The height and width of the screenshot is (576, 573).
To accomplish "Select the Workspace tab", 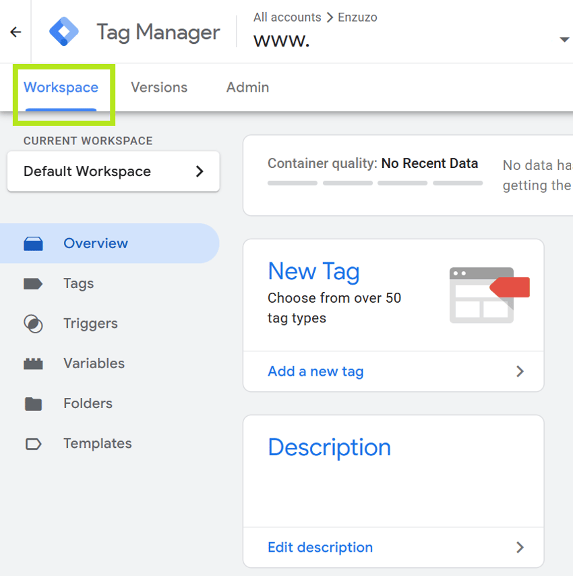I will (x=61, y=87).
